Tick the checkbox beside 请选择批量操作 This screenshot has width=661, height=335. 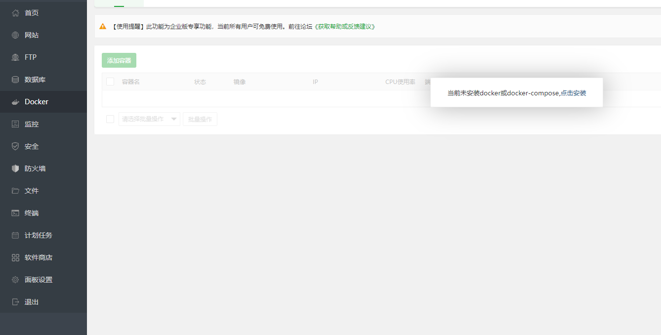click(x=110, y=119)
